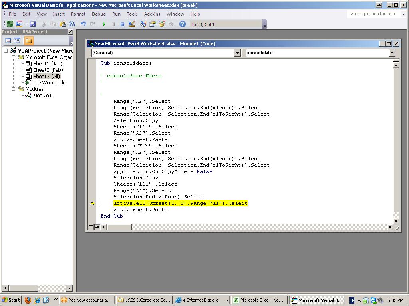The width and height of the screenshot is (409, 306).
Task: Open the View menu
Action: (x=42, y=14)
